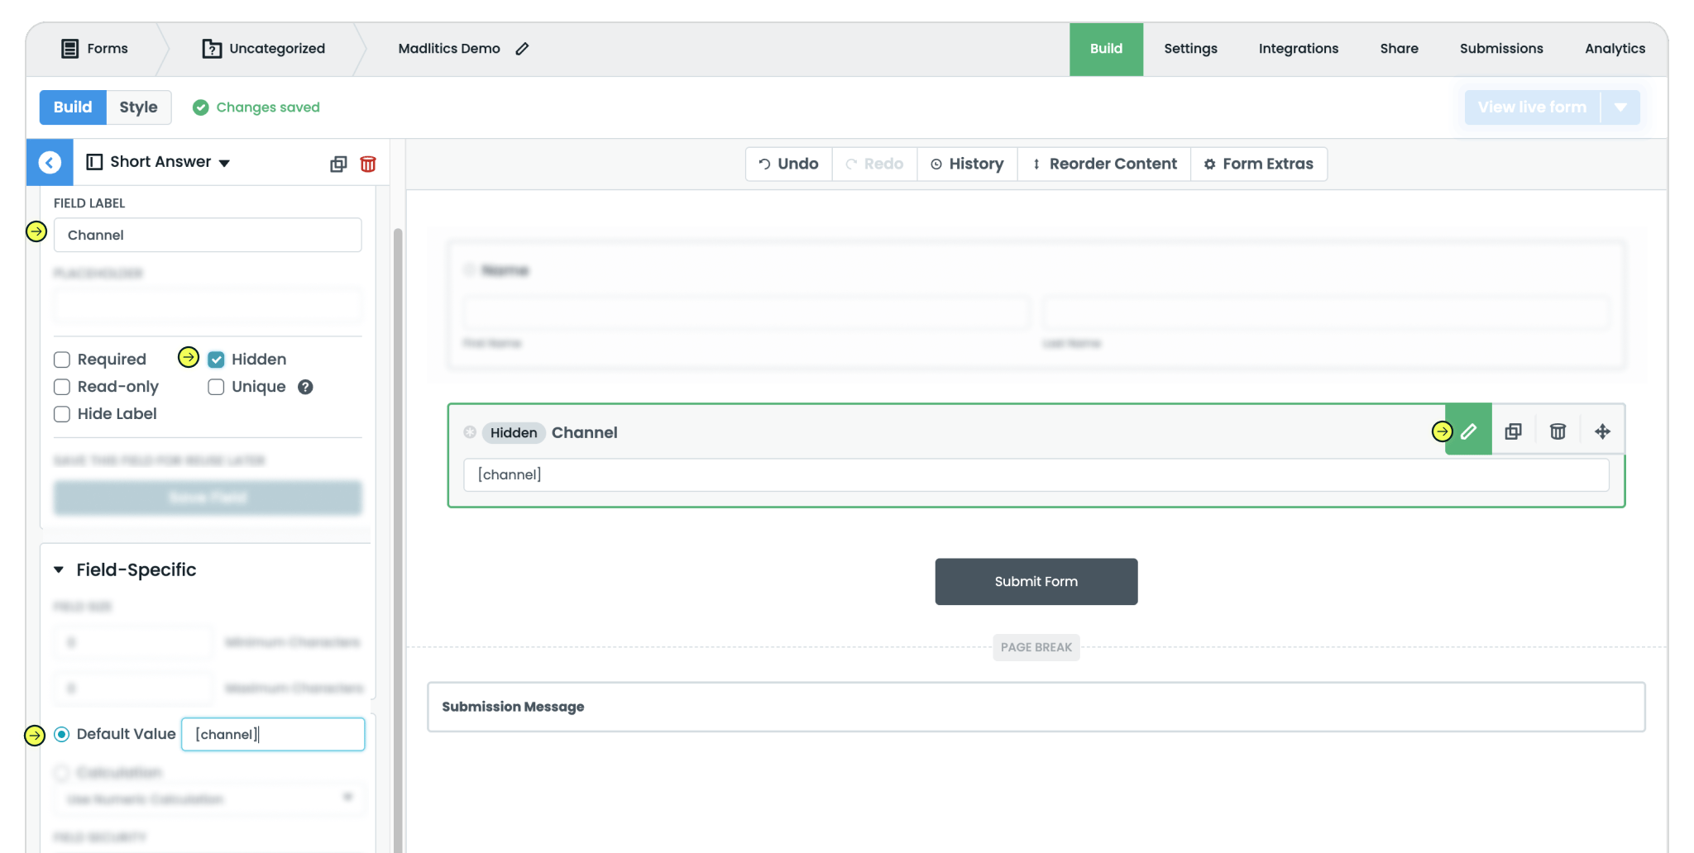Open the Uncategorized folder breadcrumb
Image resolution: width=1694 pixels, height=853 pixels.
264,49
